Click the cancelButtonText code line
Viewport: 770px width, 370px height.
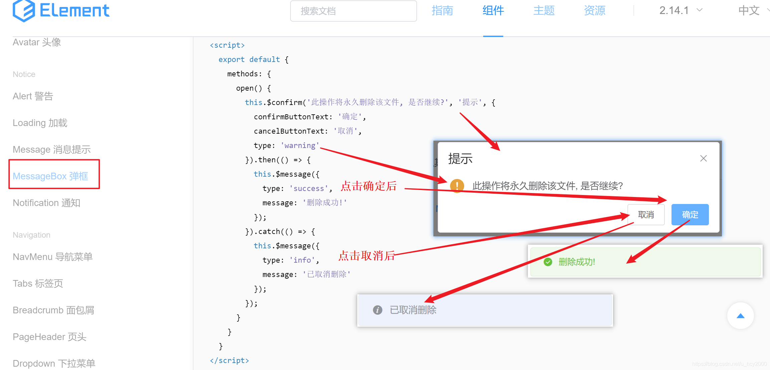pyautogui.click(x=308, y=131)
